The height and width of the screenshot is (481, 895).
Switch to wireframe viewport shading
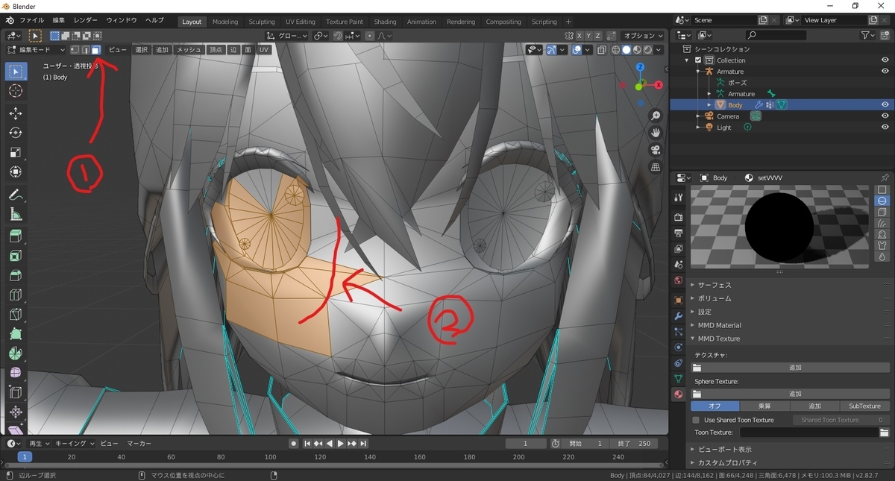point(616,50)
